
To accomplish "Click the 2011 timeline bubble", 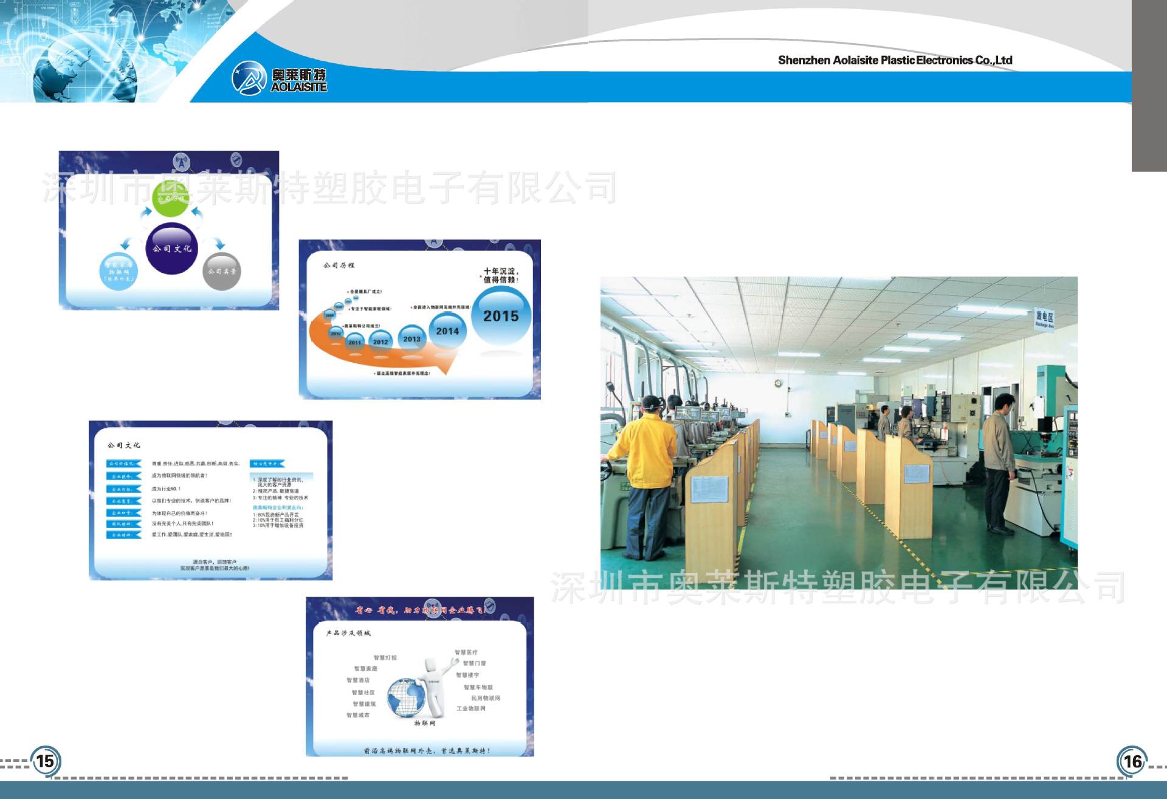I will pos(355,342).
